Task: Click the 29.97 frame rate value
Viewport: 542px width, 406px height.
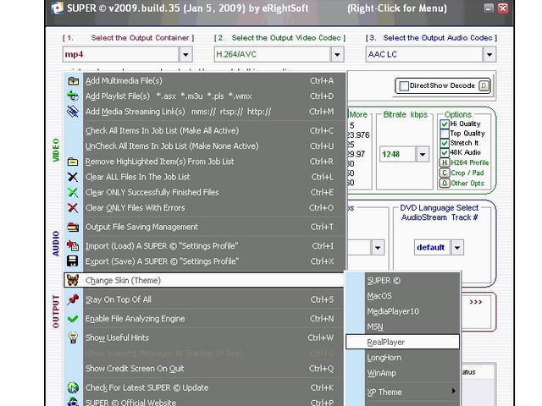Action: coord(356,154)
